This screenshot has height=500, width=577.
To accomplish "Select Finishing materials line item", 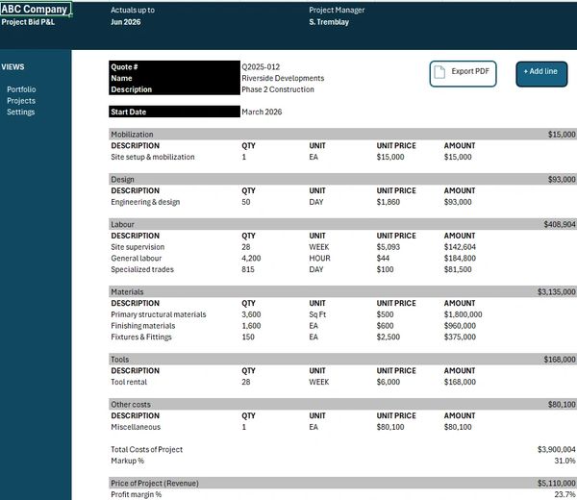I will pyautogui.click(x=142, y=326).
